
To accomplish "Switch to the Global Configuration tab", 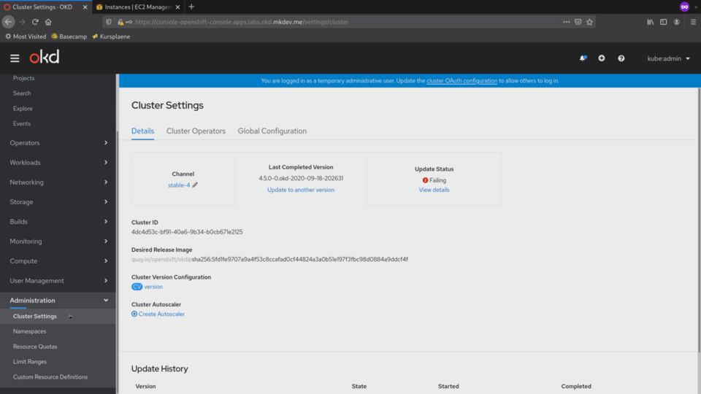I will point(272,131).
